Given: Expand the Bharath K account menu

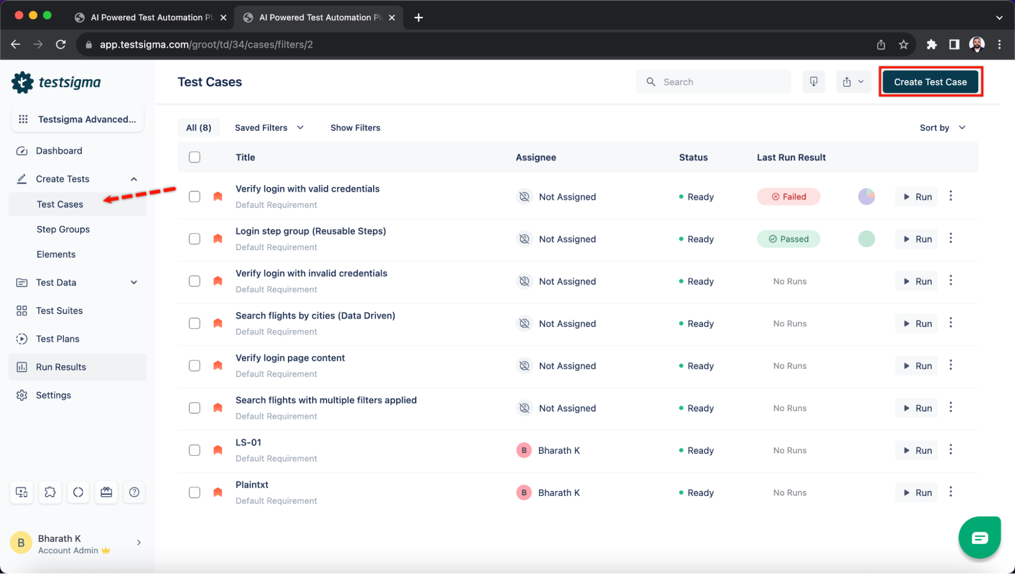Looking at the screenshot, I should click(x=139, y=543).
